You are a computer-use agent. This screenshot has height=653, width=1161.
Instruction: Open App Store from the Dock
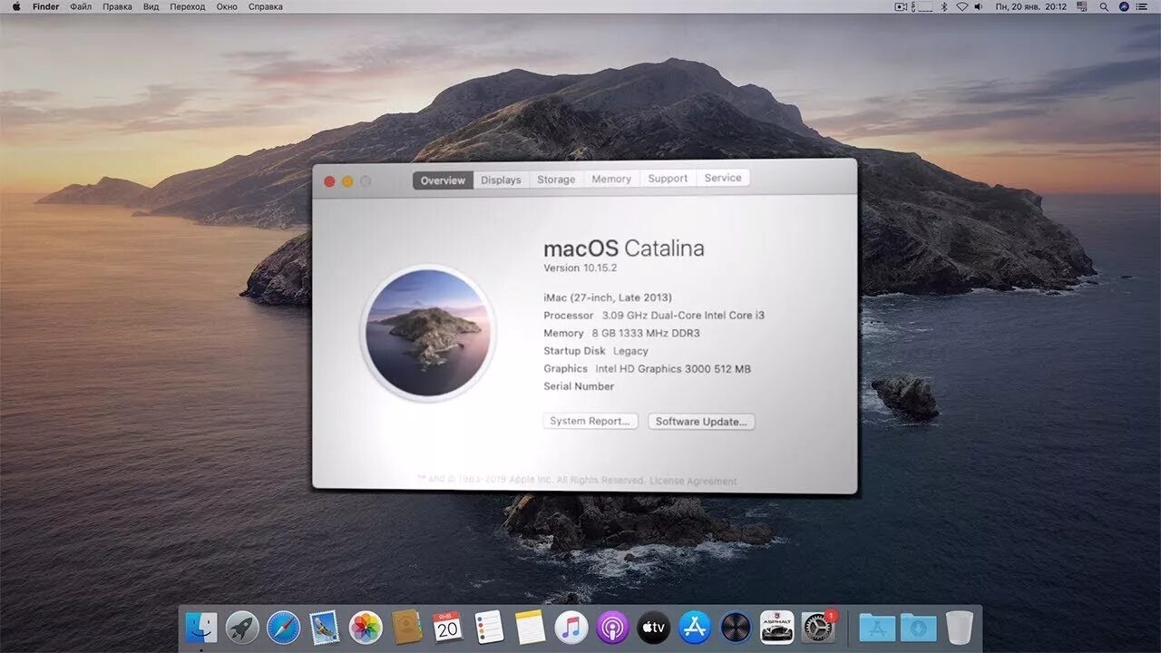point(695,628)
